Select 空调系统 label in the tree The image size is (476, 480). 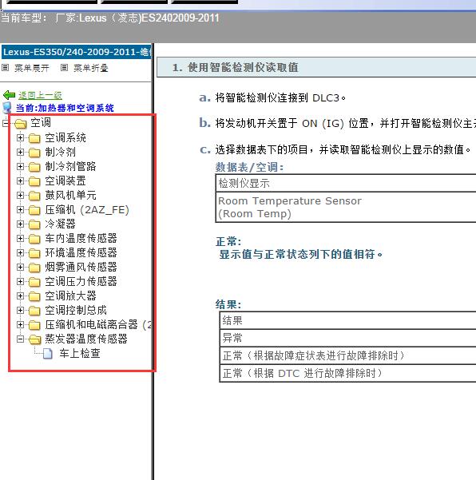[65, 137]
